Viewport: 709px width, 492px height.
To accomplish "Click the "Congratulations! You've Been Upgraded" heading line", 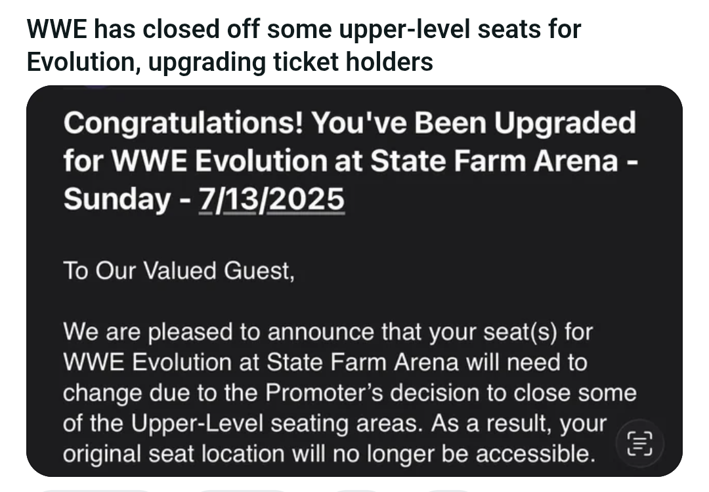I will tap(349, 123).
